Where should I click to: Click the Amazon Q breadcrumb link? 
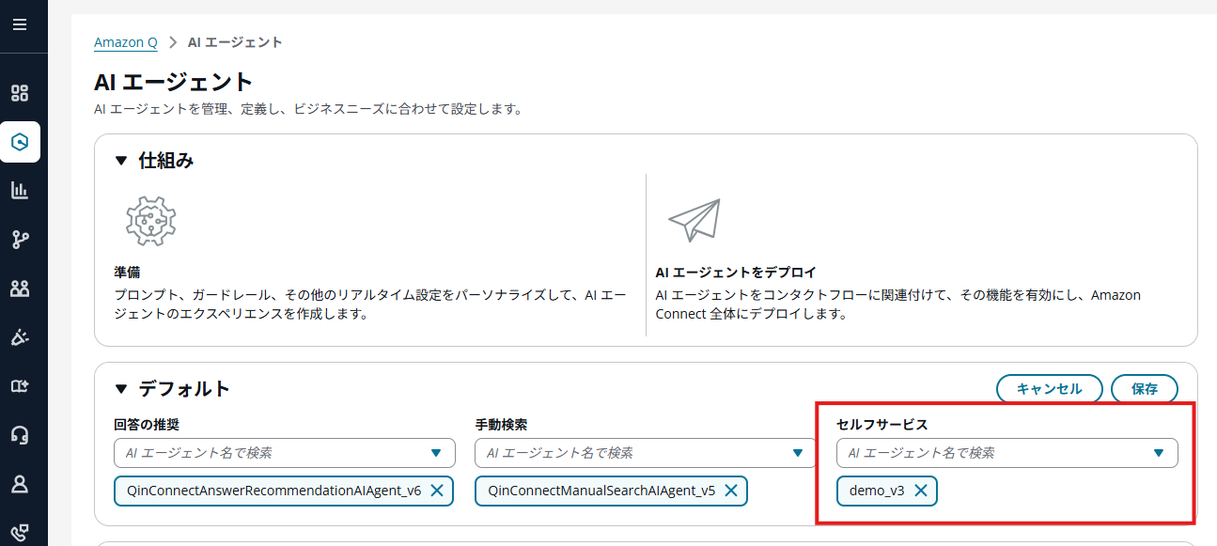[126, 42]
